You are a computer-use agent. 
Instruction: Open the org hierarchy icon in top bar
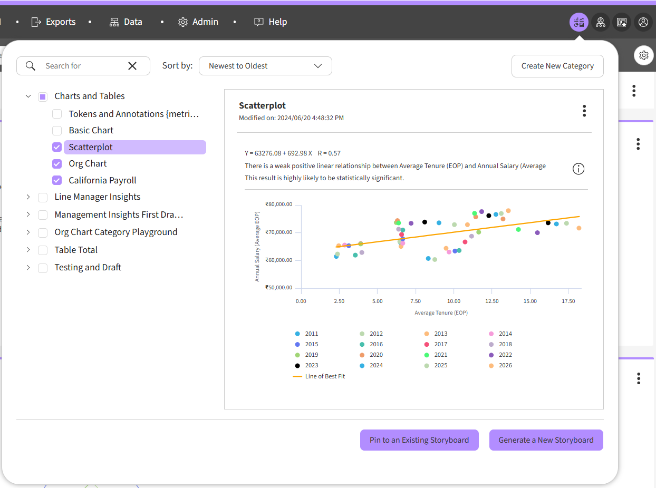(601, 22)
